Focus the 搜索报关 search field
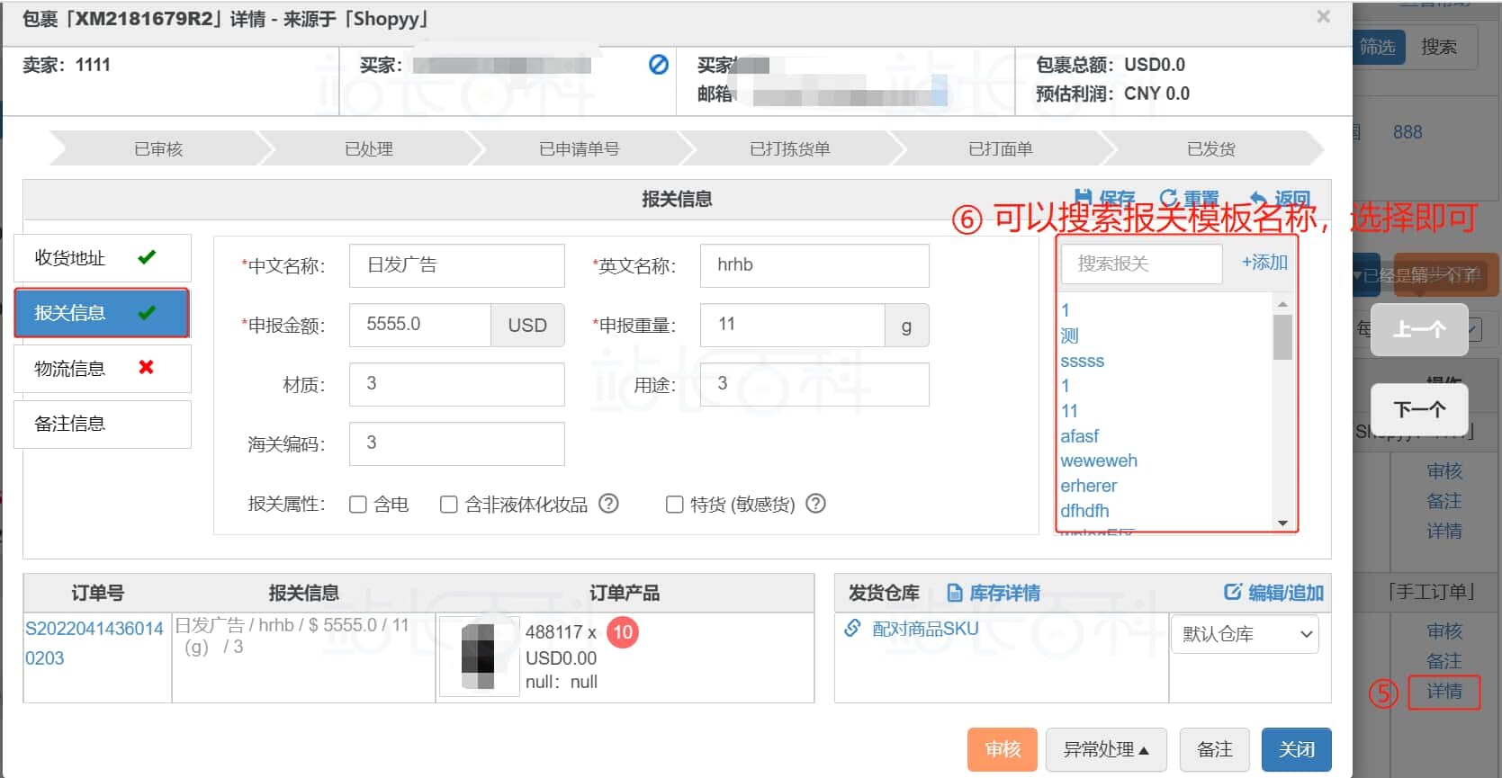The image size is (1502, 778). click(1140, 264)
